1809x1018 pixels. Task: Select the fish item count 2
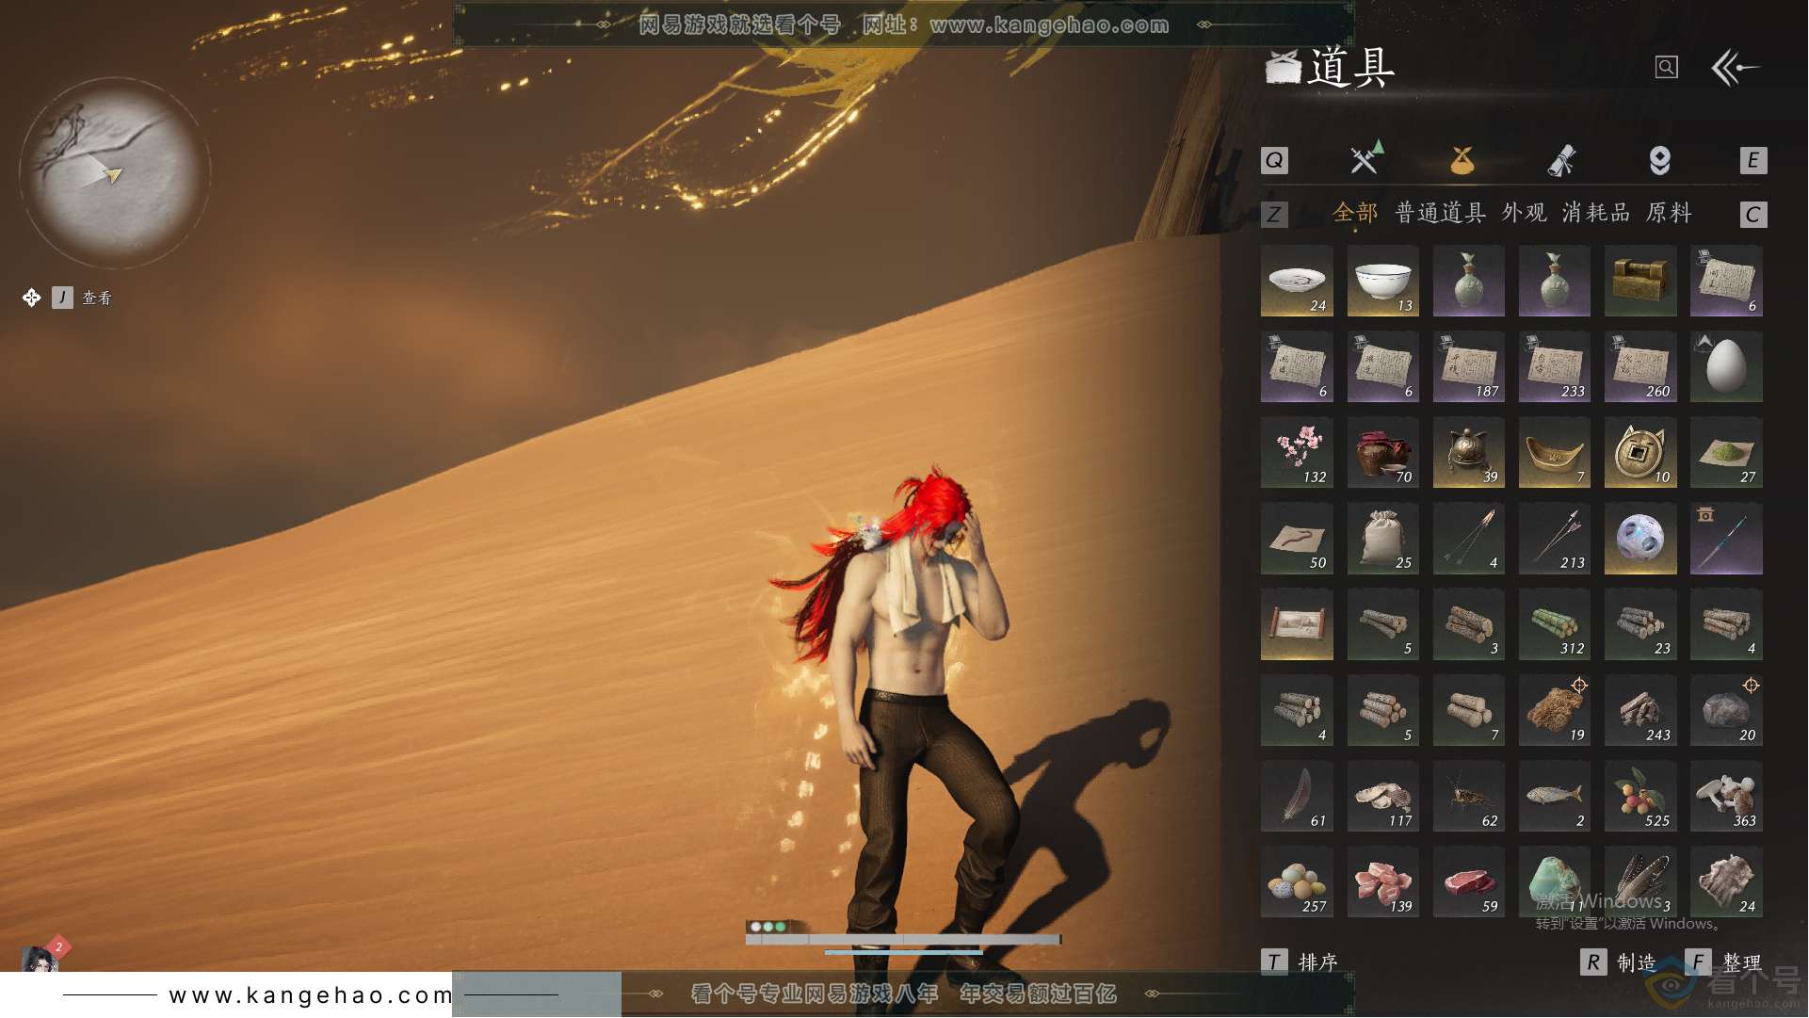1555,796
